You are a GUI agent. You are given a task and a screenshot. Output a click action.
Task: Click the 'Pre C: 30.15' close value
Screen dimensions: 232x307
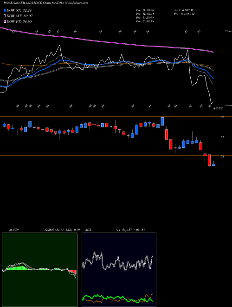(145, 21)
